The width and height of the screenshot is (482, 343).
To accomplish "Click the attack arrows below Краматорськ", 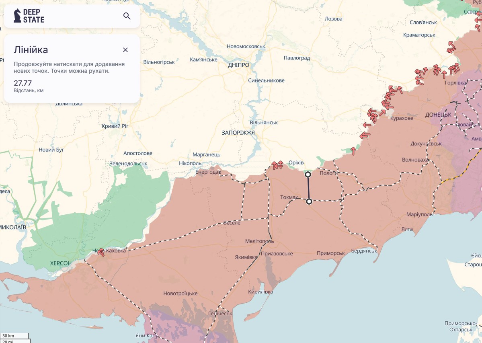I will pyautogui.click(x=451, y=47).
